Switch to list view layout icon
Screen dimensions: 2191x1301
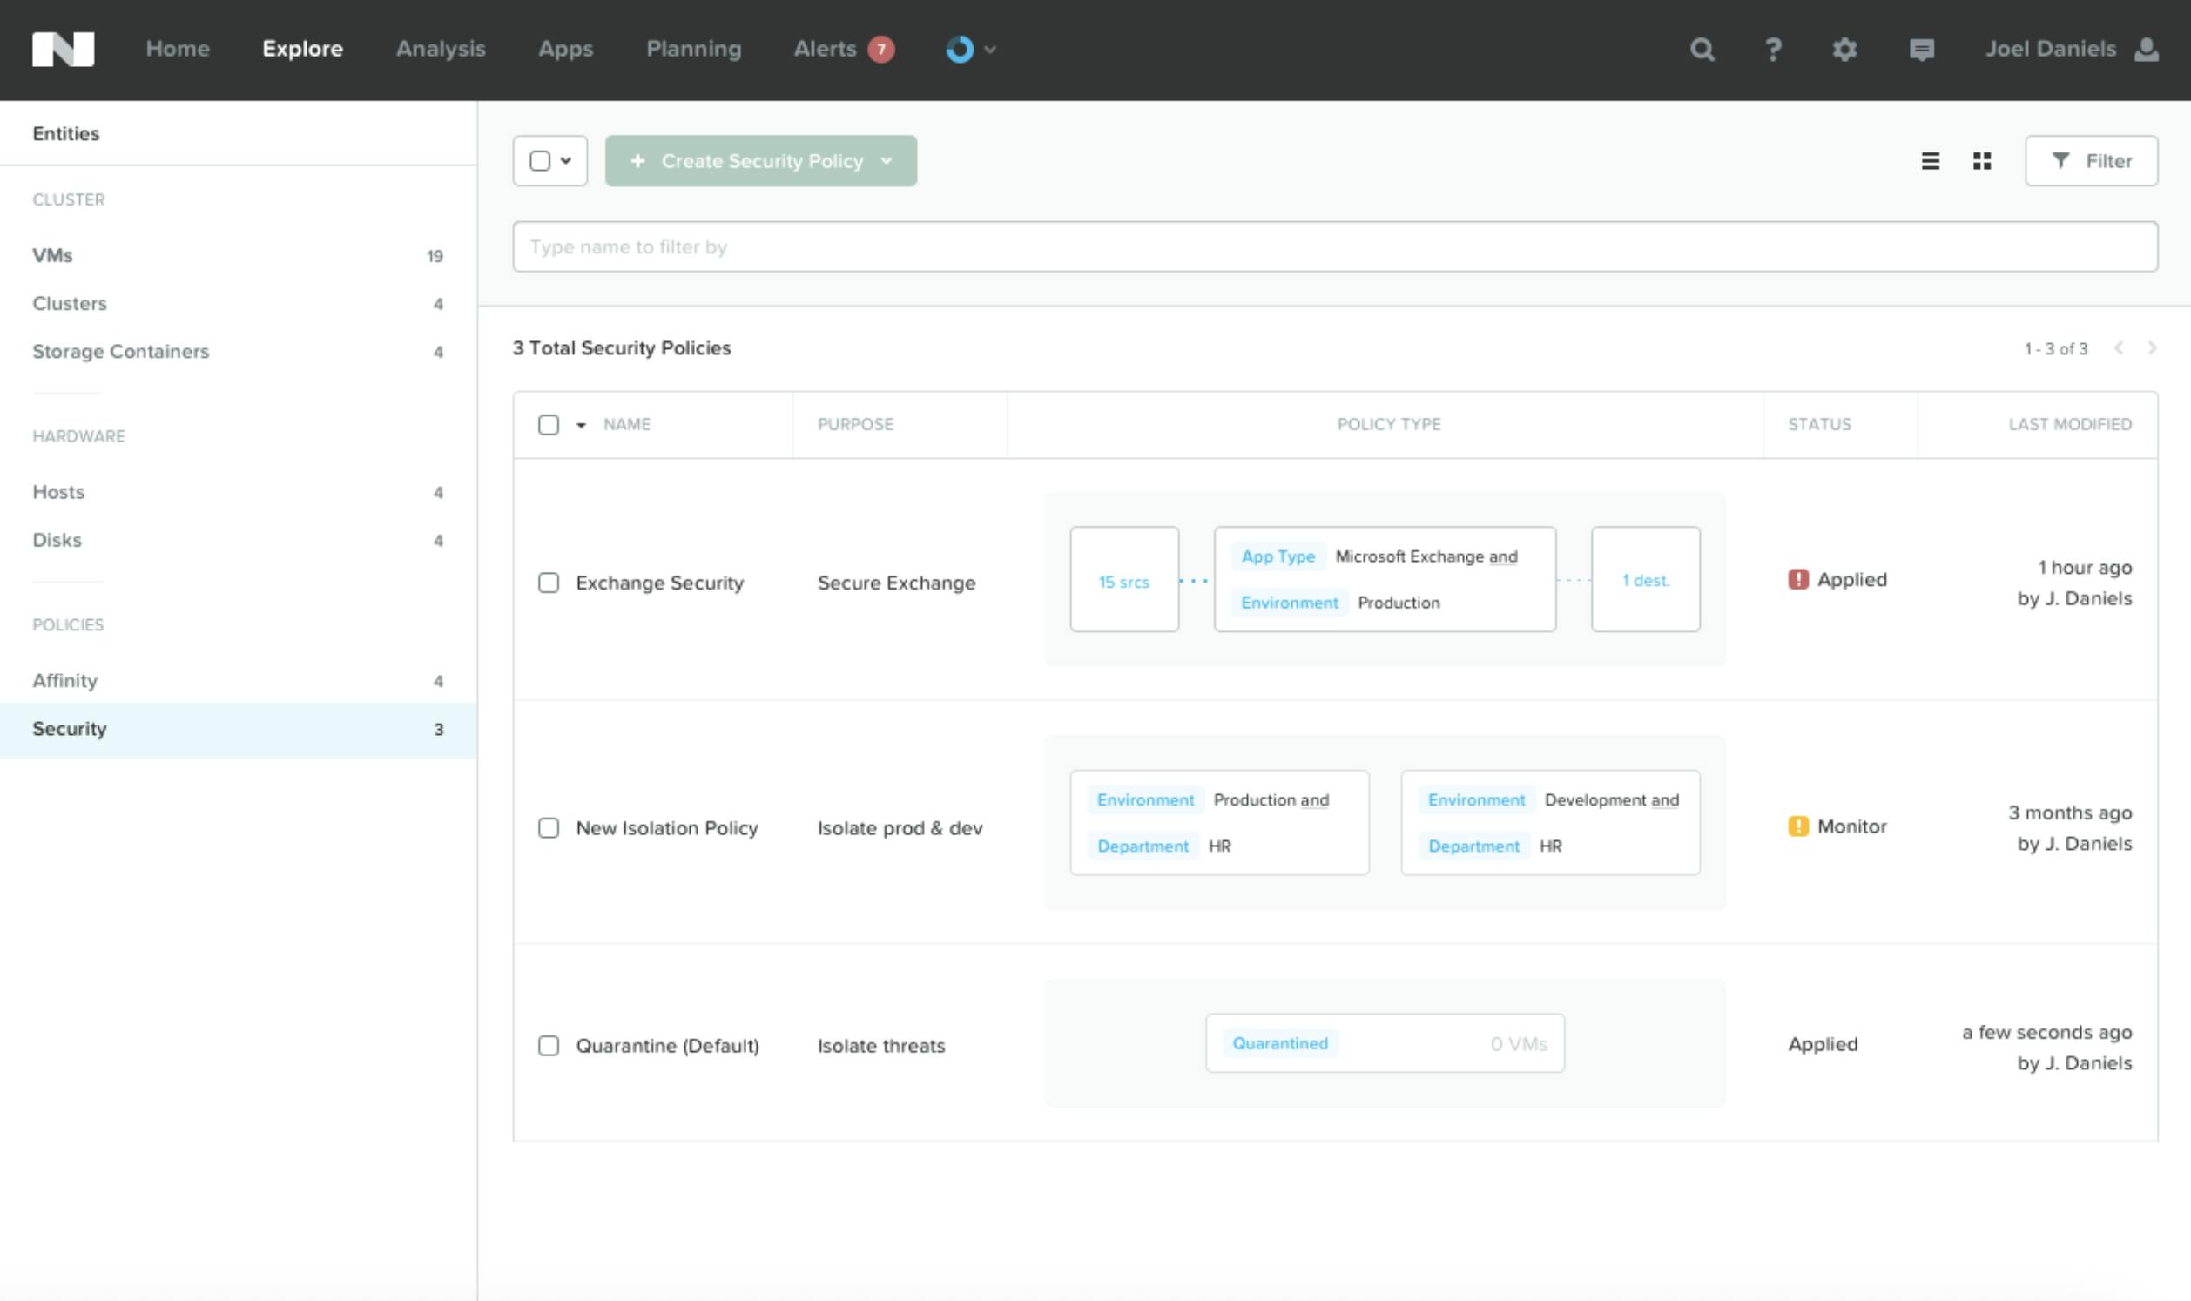point(1930,161)
